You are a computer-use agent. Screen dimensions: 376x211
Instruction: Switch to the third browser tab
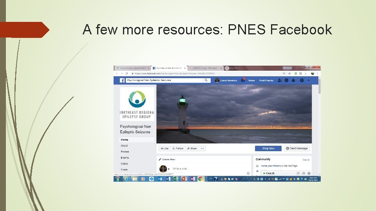(205, 68)
